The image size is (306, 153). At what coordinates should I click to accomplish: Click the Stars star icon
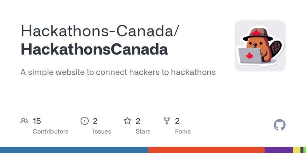tap(127, 121)
